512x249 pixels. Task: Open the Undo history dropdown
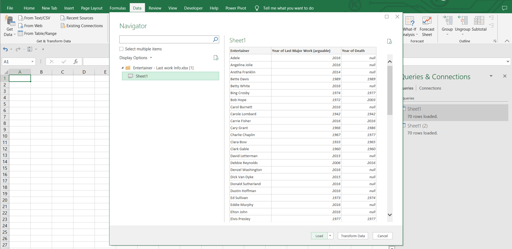coord(11,49)
